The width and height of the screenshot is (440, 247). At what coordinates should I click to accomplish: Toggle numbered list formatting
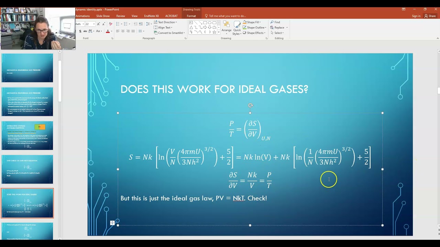pos(125,24)
